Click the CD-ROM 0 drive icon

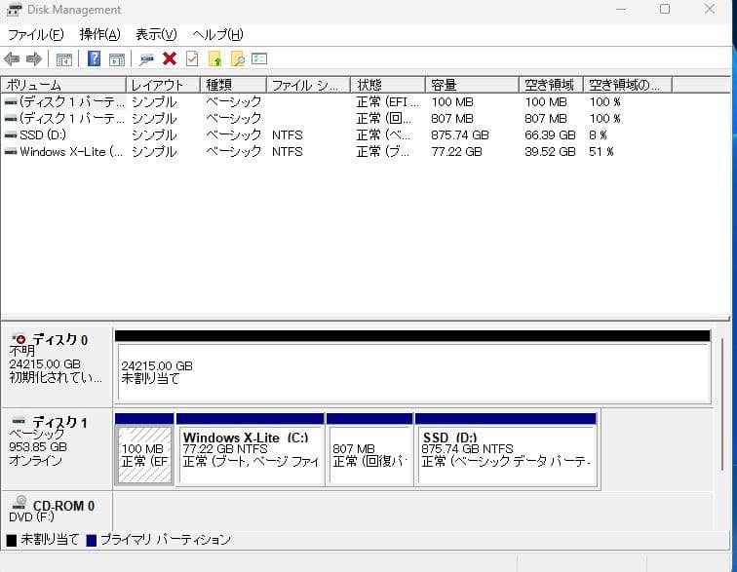(x=19, y=502)
